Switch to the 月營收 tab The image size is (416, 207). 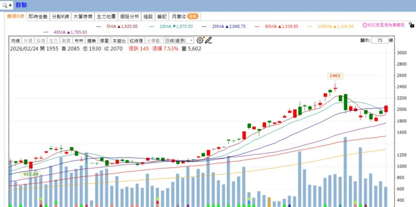[184, 16]
